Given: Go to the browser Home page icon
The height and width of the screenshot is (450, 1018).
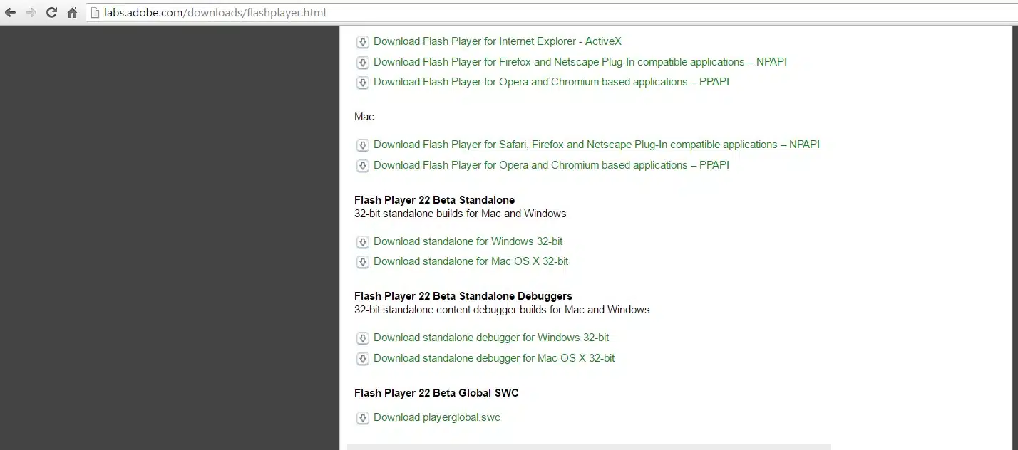Looking at the screenshot, I should point(72,13).
